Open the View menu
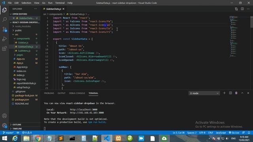This screenshot has height=142, width=253. point(37,3)
